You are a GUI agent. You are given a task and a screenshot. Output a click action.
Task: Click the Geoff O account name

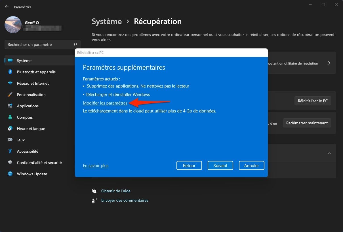point(32,22)
